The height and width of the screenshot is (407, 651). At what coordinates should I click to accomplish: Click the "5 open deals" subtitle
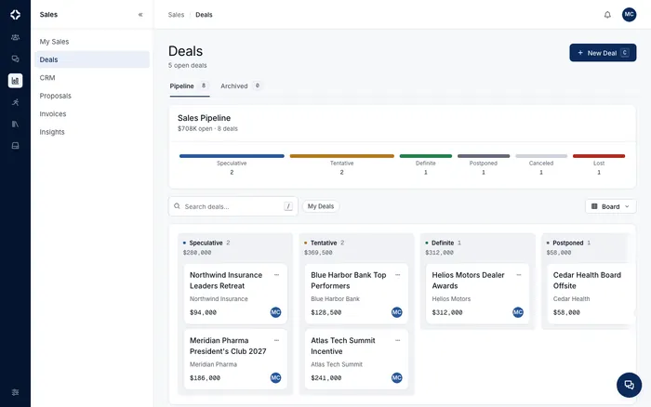tap(187, 65)
